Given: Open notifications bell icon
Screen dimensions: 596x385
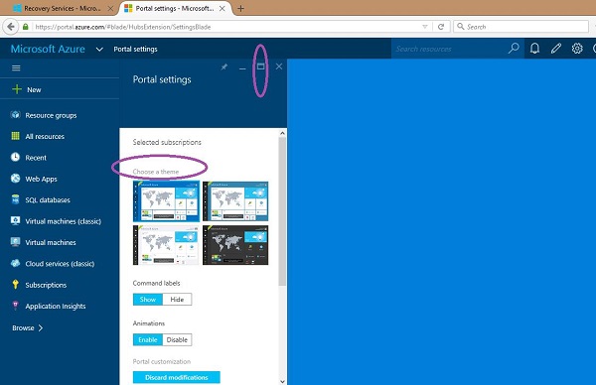Looking at the screenshot, I should click(x=534, y=49).
